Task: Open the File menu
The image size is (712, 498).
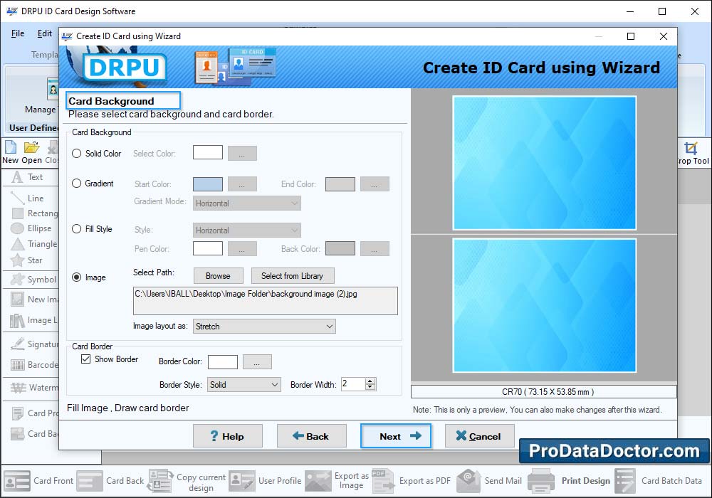Action: click(18, 33)
